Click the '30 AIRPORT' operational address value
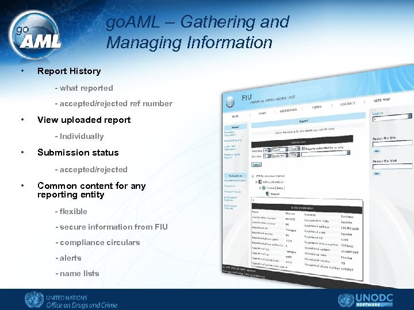Screen dimensions: 414x310 pyautogui.click(x=350, y=252)
